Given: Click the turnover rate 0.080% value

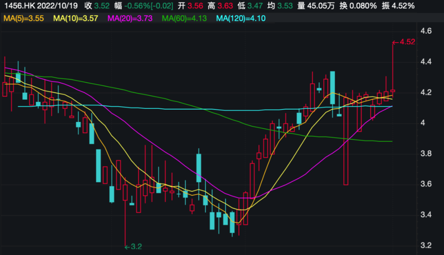Looking at the screenshot, I should (362, 6).
